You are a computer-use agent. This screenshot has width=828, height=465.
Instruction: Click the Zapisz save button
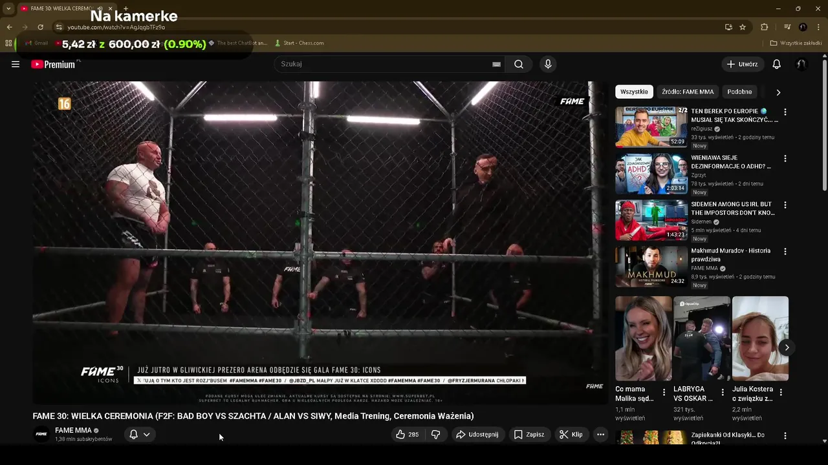click(x=528, y=435)
